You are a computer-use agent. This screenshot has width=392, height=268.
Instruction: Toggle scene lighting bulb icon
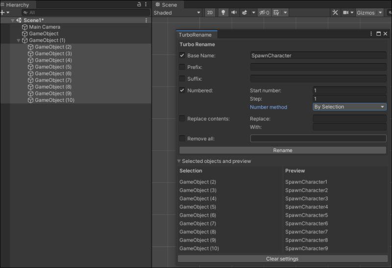pos(223,13)
